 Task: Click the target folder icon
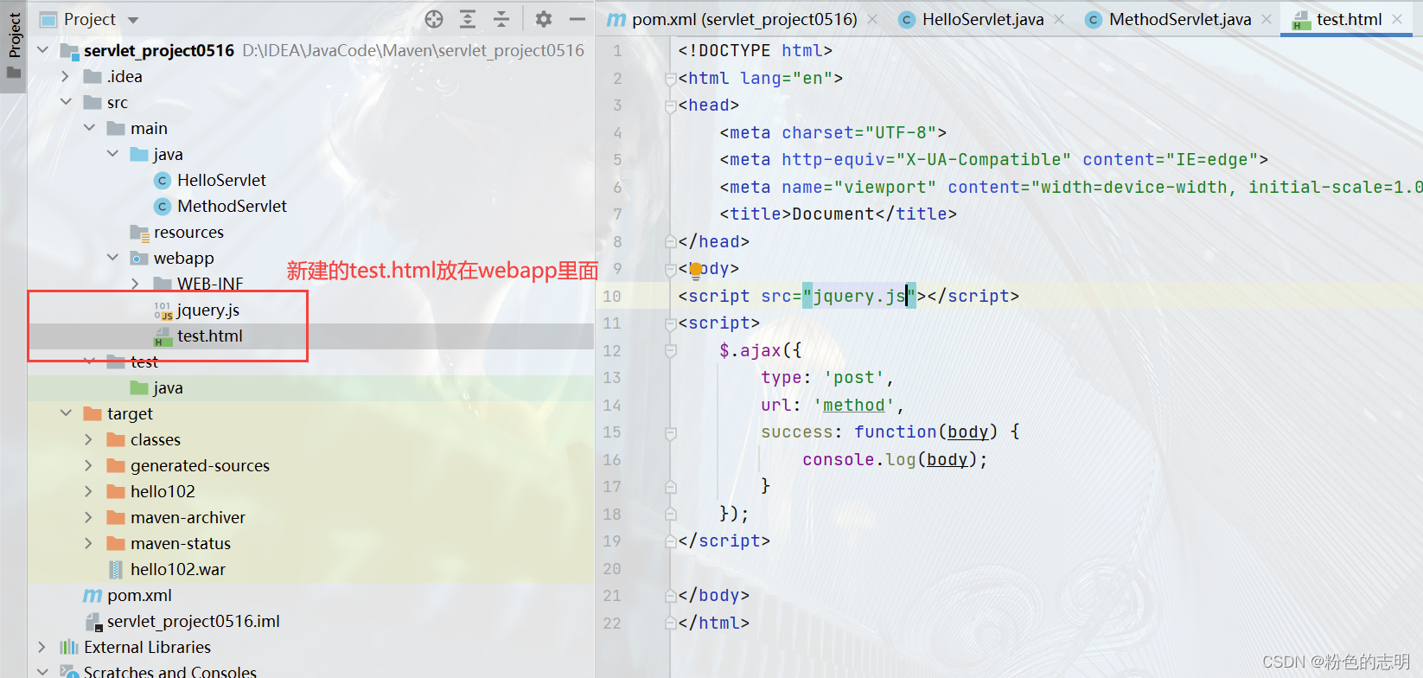[93, 413]
